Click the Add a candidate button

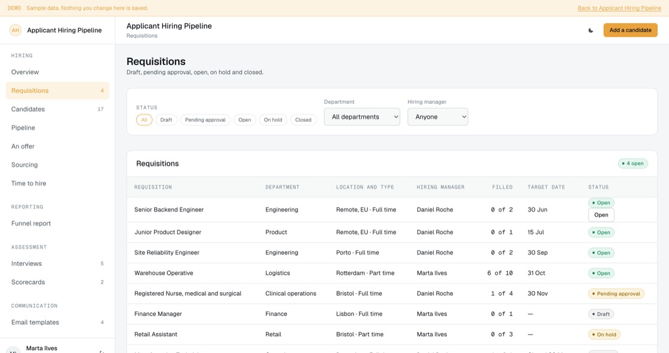[x=630, y=30]
